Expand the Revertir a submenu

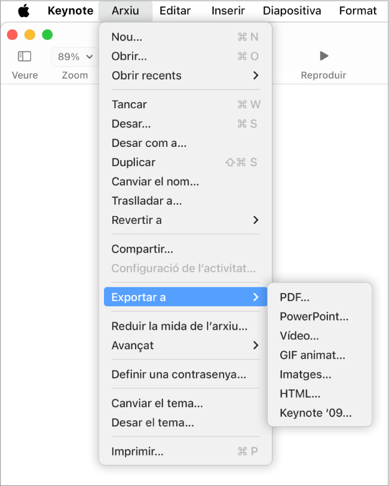(x=185, y=220)
